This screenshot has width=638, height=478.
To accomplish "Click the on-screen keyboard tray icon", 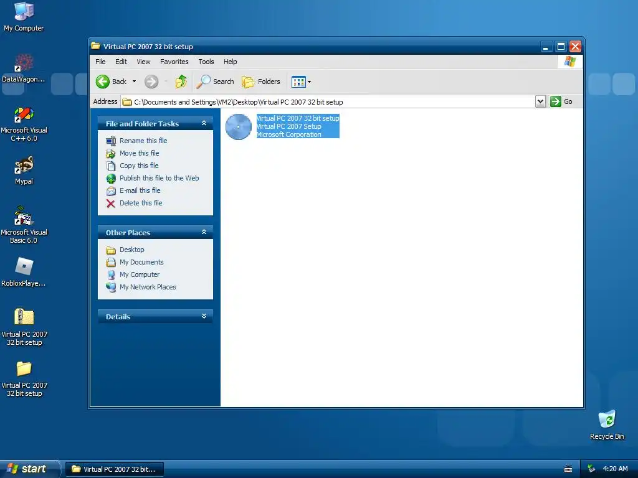I will (568, 469).
